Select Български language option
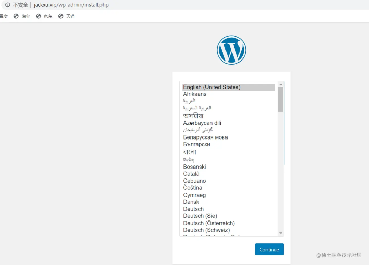 [x=196, y=144]
